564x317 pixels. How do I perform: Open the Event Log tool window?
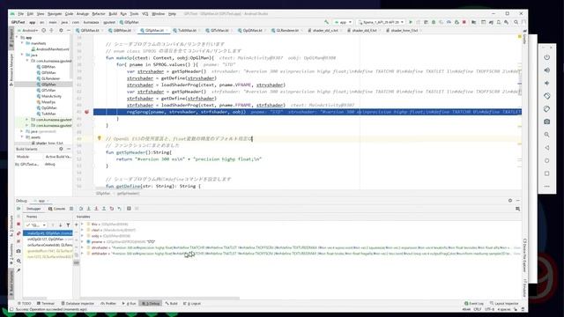tap(474, 304)
